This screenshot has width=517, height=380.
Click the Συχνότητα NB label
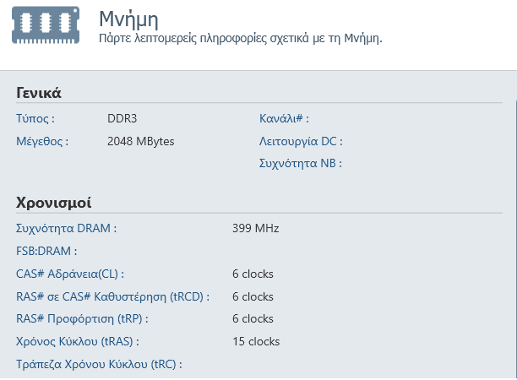(301, 163)
